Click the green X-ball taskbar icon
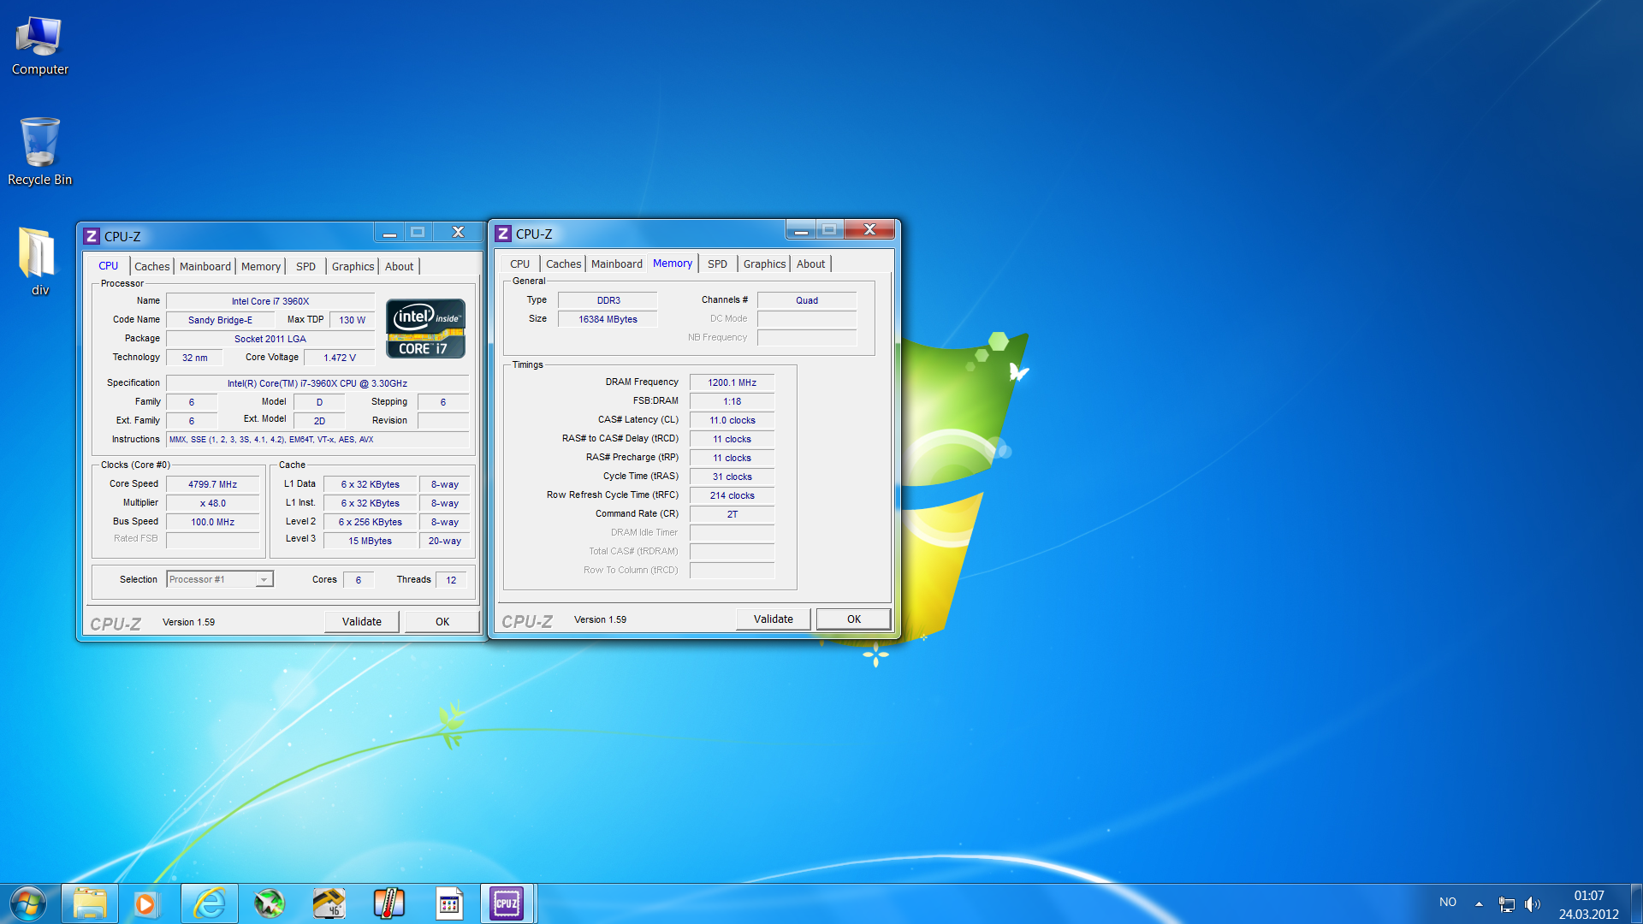1643x924 pixels. (x=269, y=903)
